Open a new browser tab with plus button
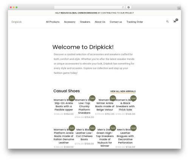The width and height of the screenshot is (189, 160). (x=179, y=8)
